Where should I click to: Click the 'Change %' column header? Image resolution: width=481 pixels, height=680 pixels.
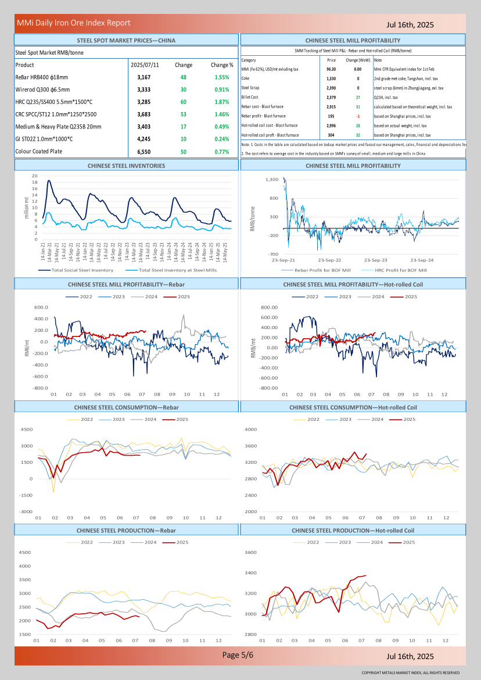coord(222,65)
